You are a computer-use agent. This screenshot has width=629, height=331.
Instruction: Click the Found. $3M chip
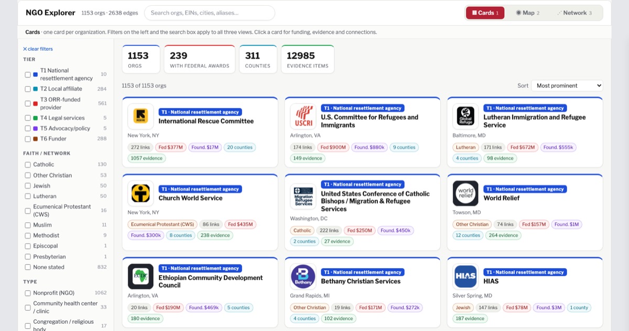pyautogui.click(x=548, y=307)
